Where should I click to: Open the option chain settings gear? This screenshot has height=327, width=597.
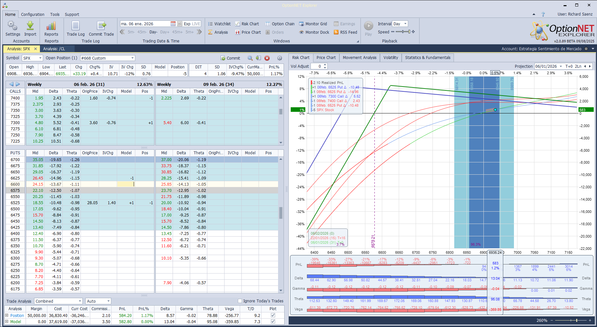pos(280,58)
